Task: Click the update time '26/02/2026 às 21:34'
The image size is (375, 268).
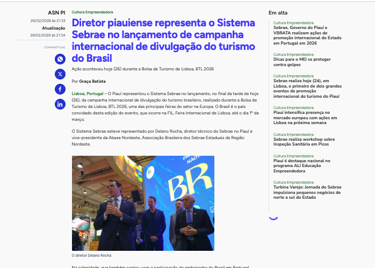Action: pyautogui.click(x=48, y=35)
